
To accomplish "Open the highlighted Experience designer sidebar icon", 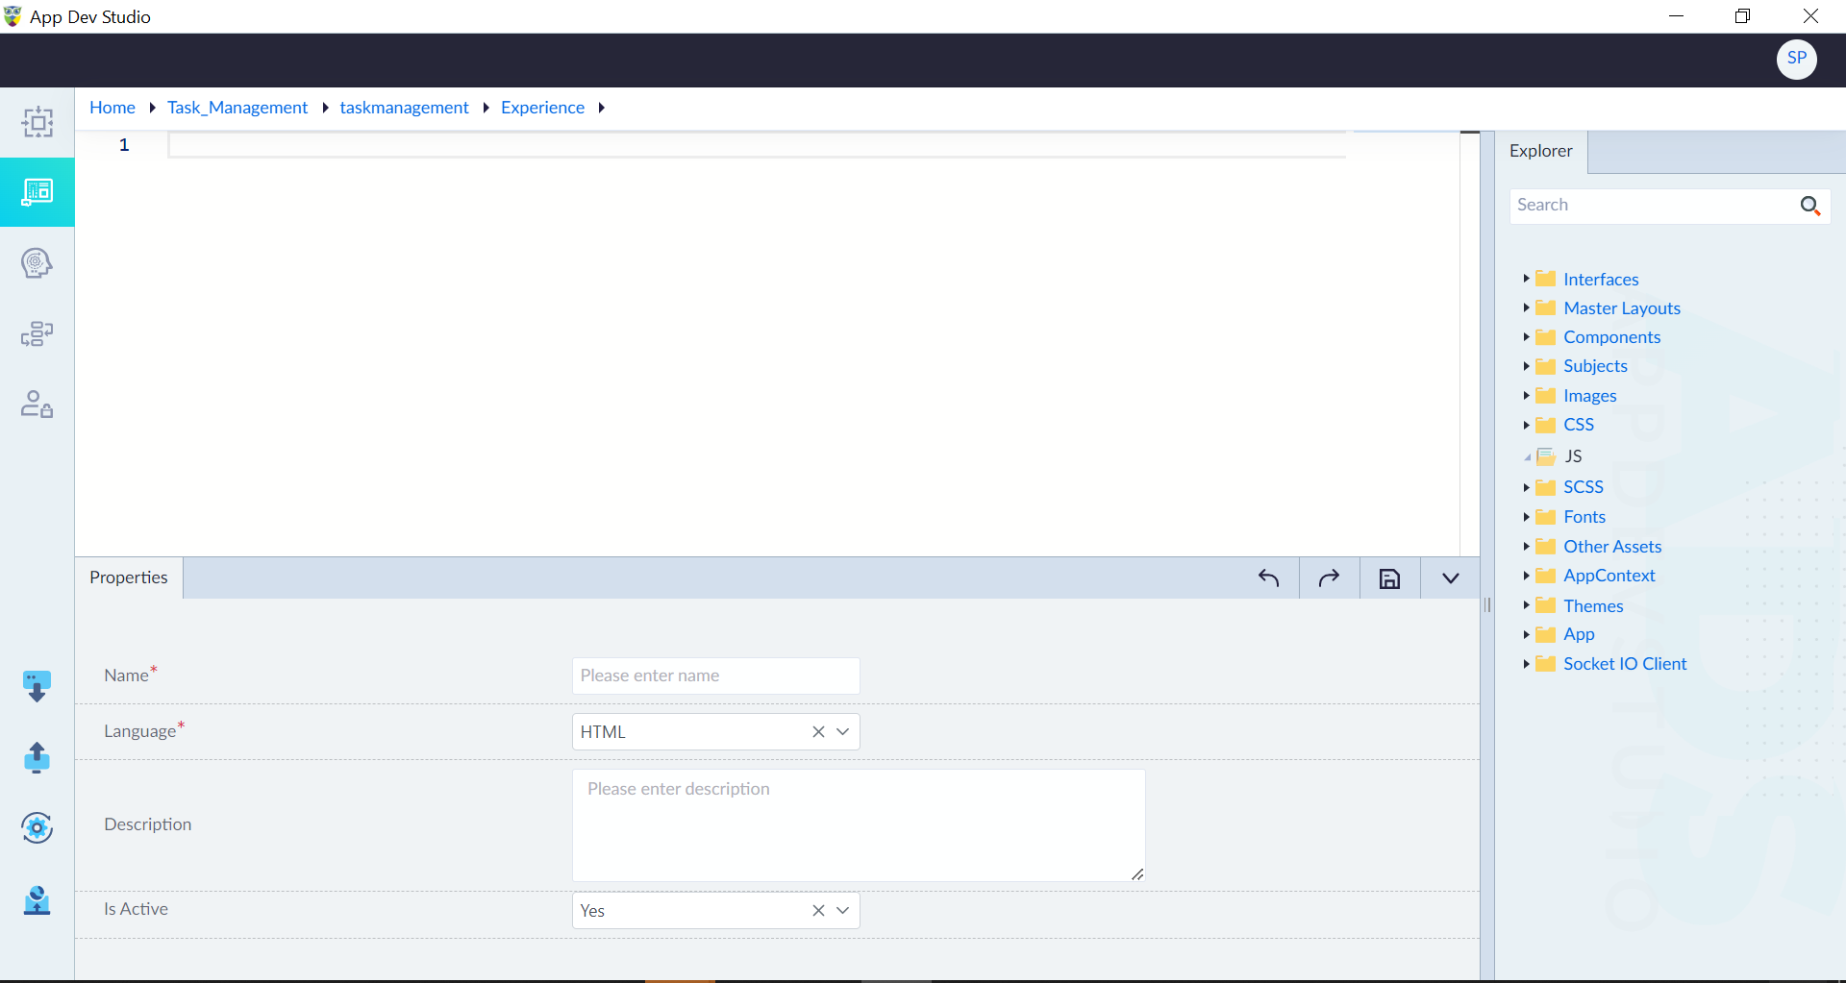I will (x=37, y=192).
